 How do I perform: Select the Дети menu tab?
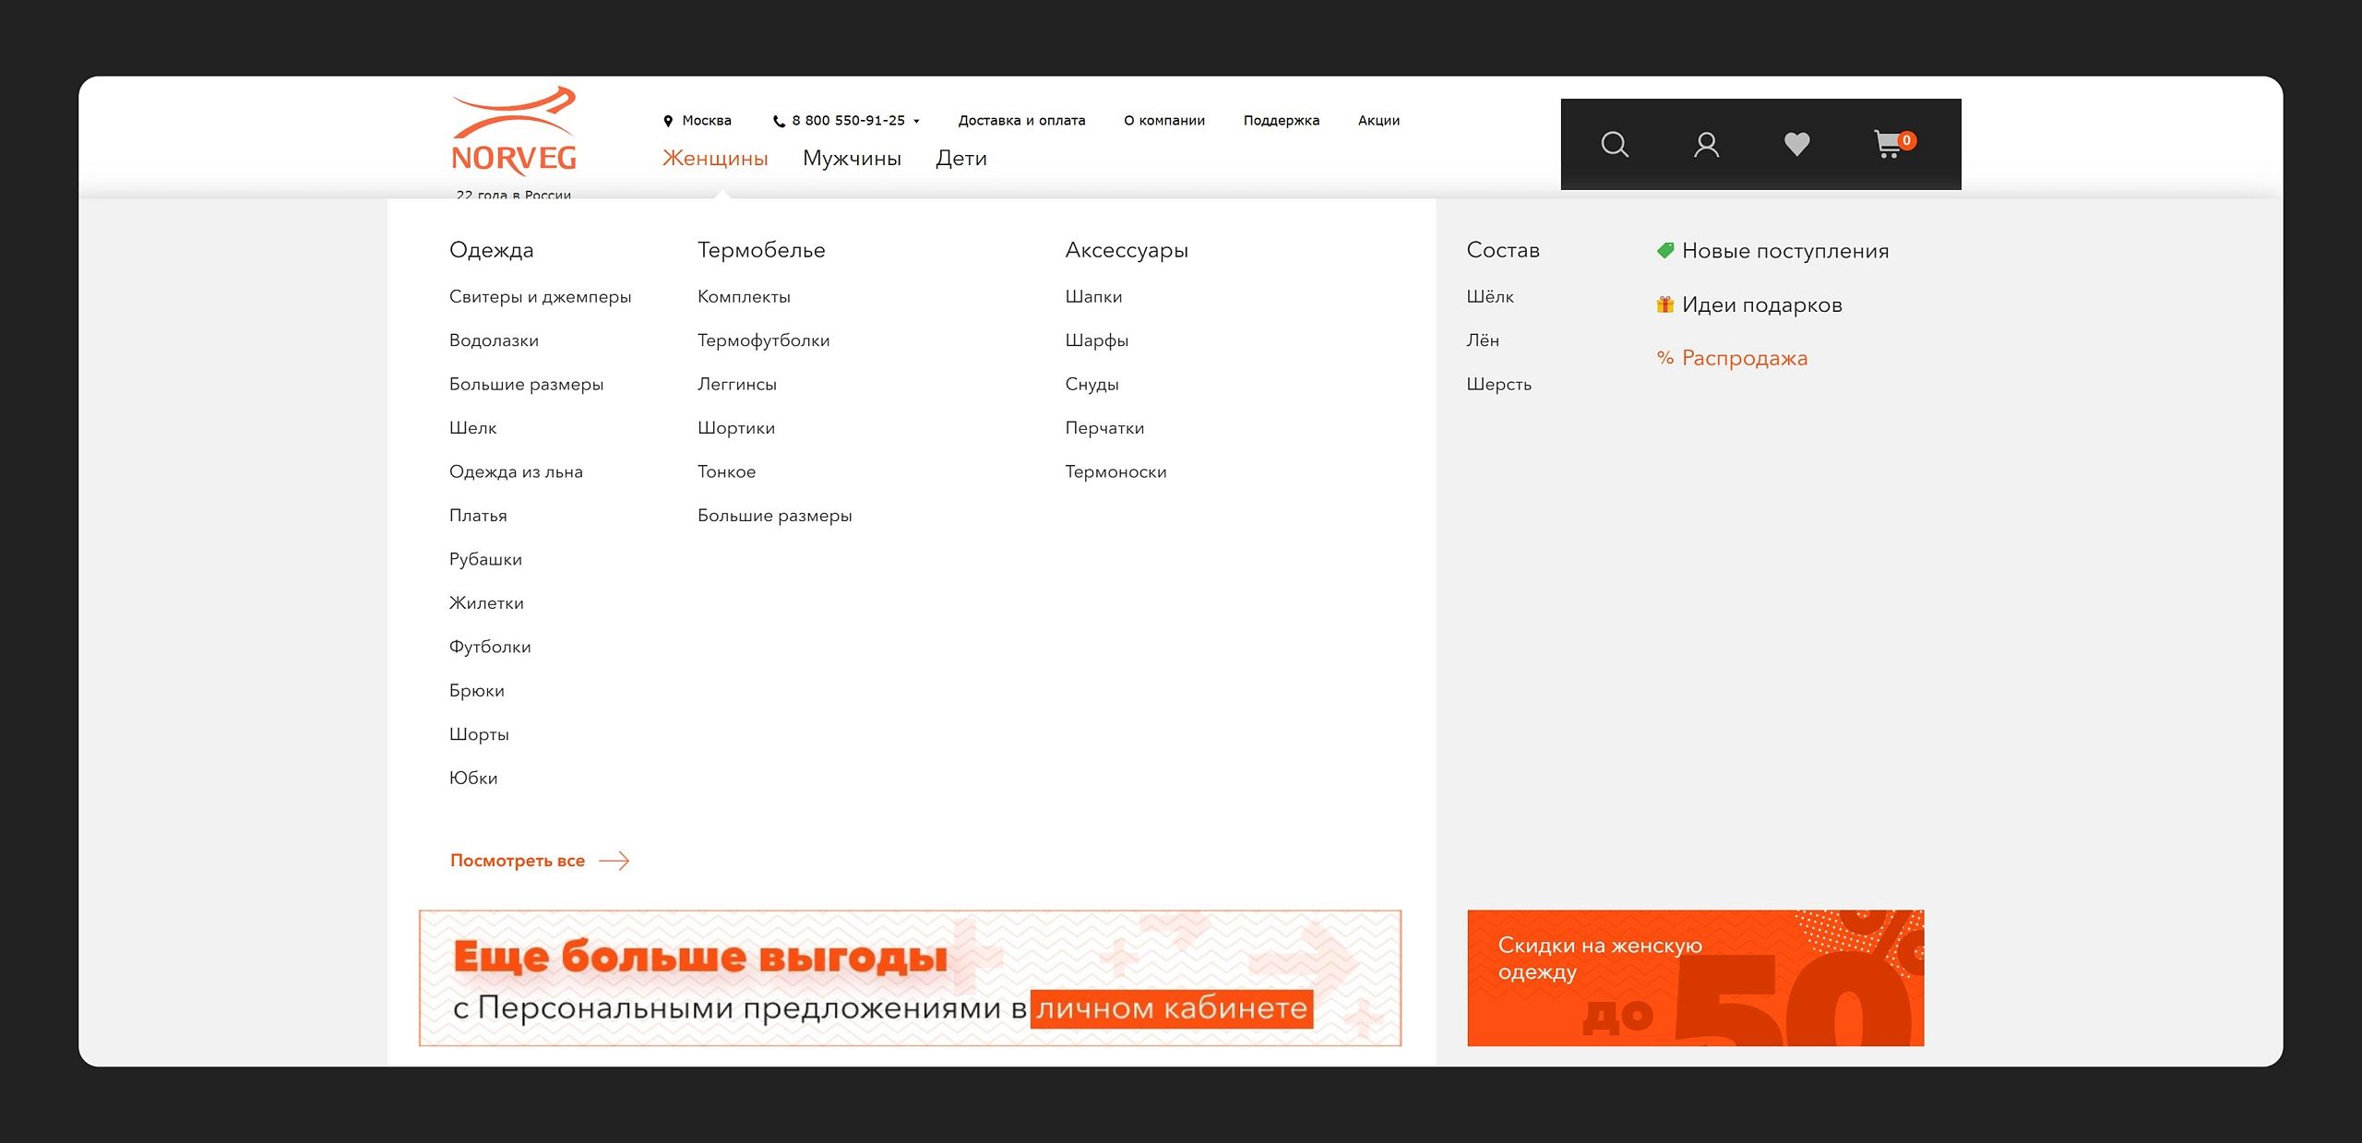pyautogui.click(x=960, y=159)
